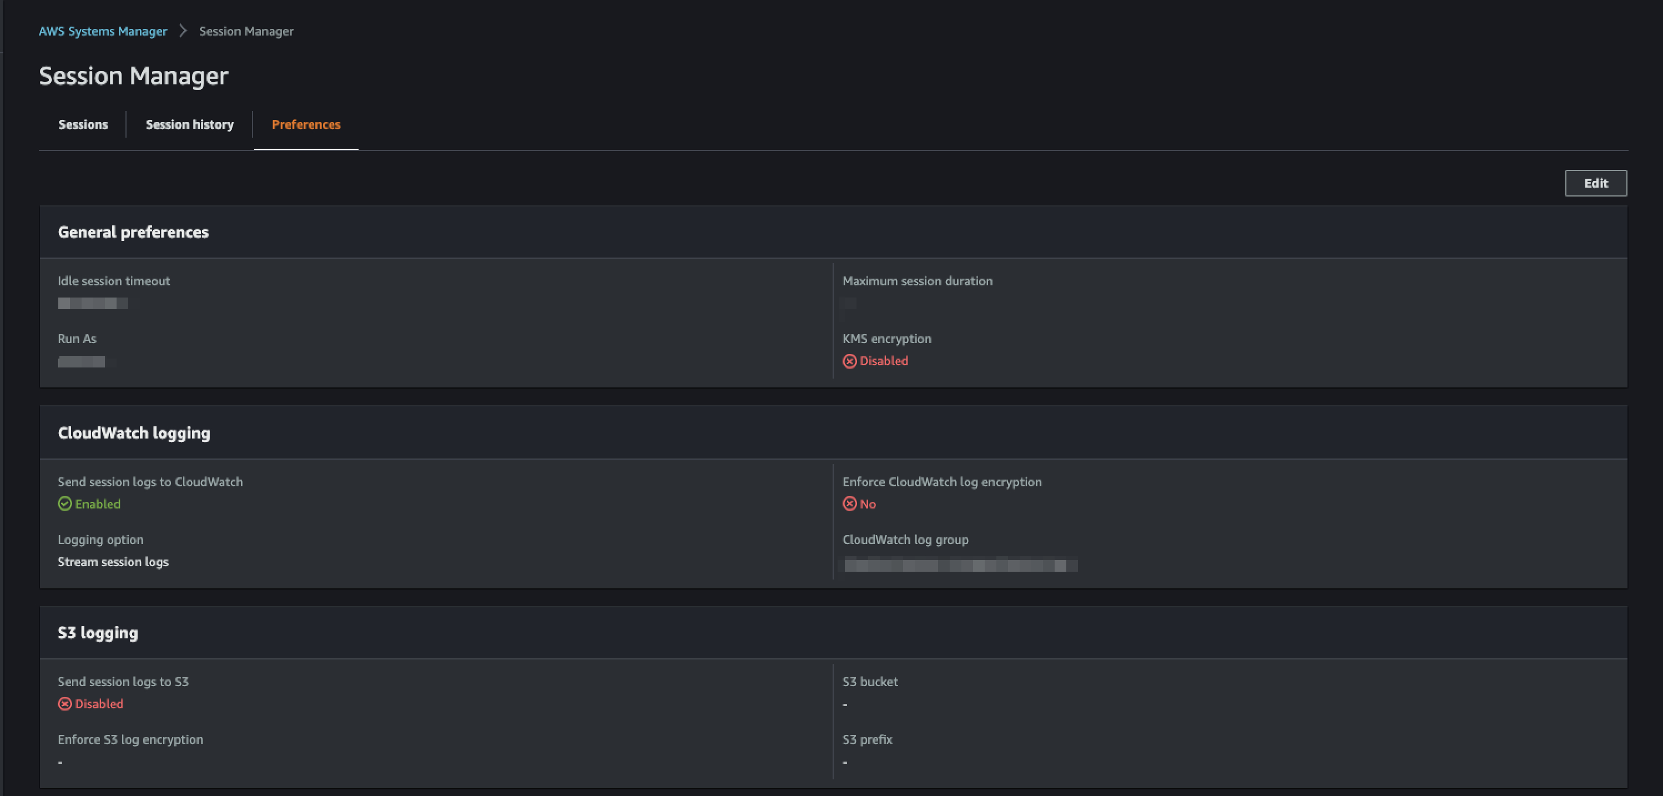Click the S3 logging heading
Screen dimensions: 1663x796
pos(98,633)
